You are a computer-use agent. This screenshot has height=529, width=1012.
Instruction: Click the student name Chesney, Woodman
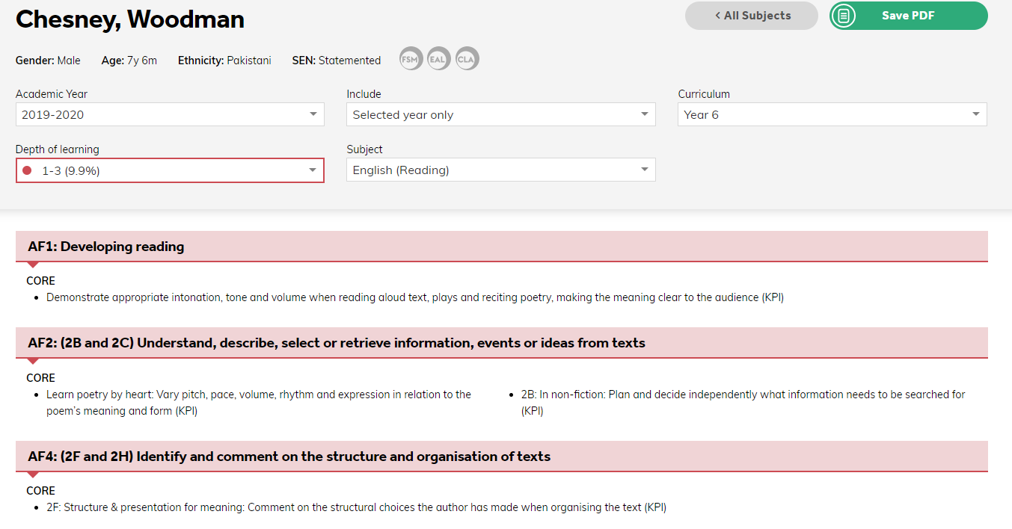tap(130, 19)
